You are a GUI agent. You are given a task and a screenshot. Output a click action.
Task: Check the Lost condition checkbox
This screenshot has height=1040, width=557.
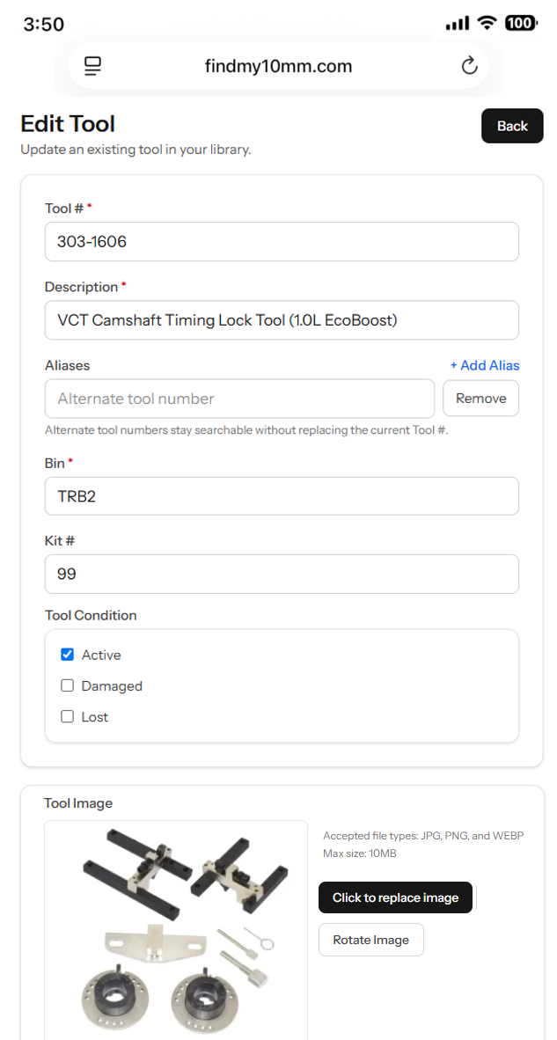67,717
